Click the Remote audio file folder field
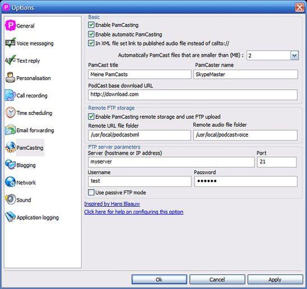The height and width of the screenshot is (289, 307). click(245, 135)
